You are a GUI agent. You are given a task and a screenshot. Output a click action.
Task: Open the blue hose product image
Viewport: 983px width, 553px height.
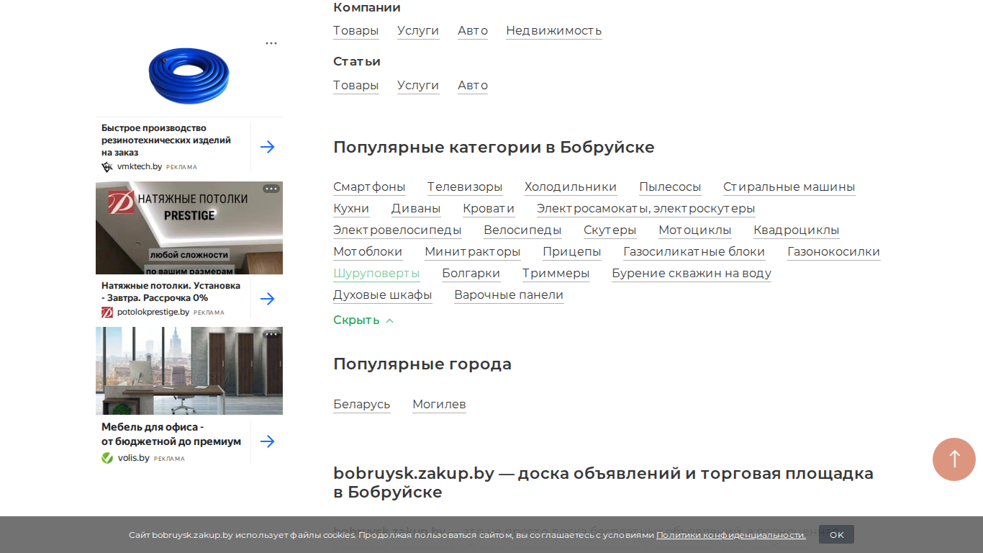[x=189, y=76]
